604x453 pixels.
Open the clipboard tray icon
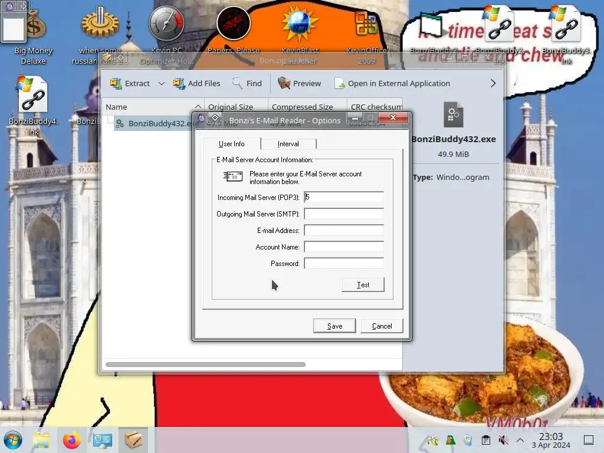point(486,440)
